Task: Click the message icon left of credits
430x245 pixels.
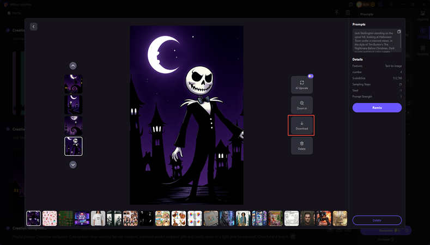Action: (351, 4)
